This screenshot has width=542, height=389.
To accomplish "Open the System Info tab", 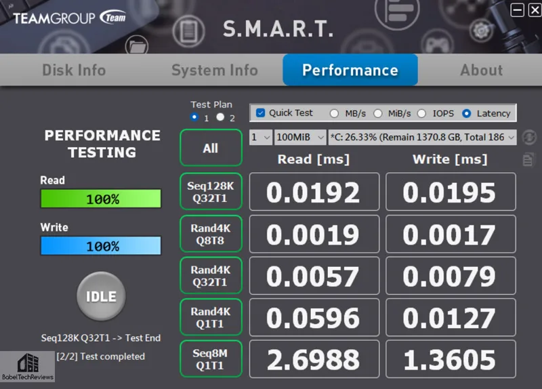I will point(215,70).
